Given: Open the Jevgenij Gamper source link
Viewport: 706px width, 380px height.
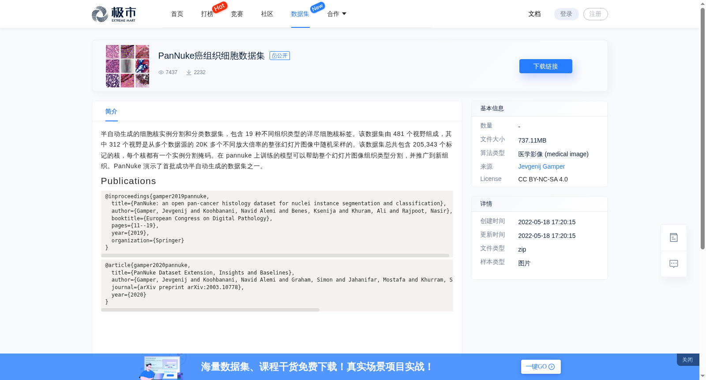Looking at the screenshot, I should pyautogui.click(x=541, y=166).
